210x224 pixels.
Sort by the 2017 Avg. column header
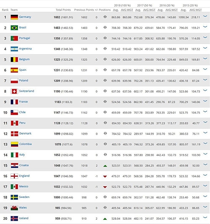coord(138,10)
